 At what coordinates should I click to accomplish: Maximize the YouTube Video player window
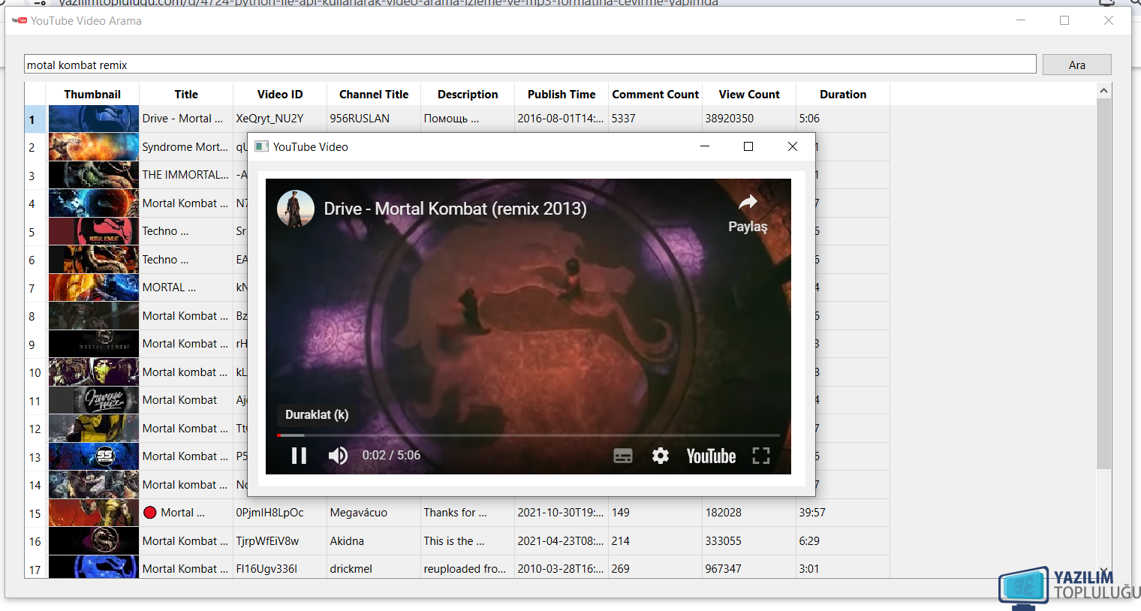[748, 146]
